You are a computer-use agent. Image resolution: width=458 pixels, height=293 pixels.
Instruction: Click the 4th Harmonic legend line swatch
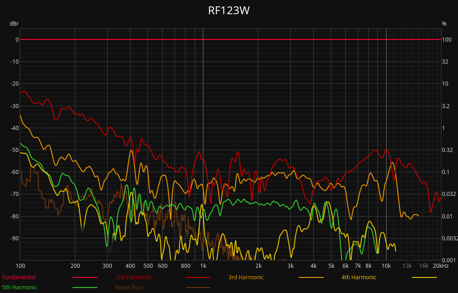coord(424,277)
